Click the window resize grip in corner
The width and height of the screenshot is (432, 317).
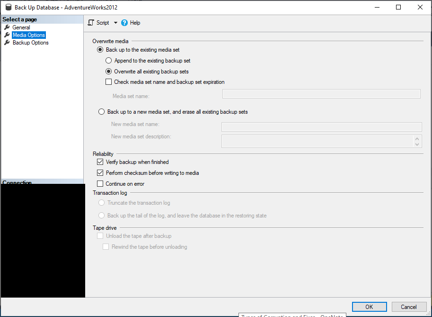point(429,313)
